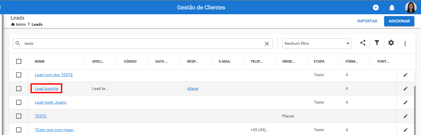Sort by the NOME column header
Image resolution: width=421 pixels, height=135 pixels.
pyautogui.click(x=40, y=61)
